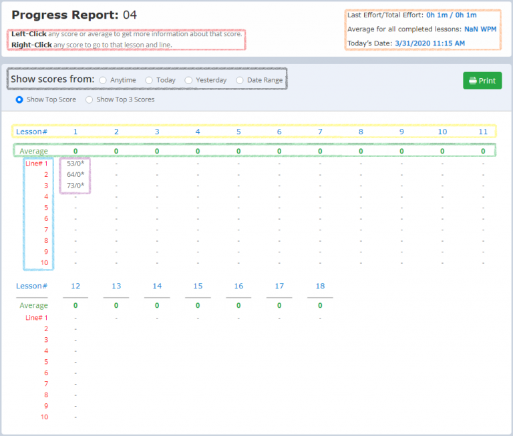This screenshot has height=436, width=513.
Task: Click the average score under Lesson 15
Action: coord(198,305)
